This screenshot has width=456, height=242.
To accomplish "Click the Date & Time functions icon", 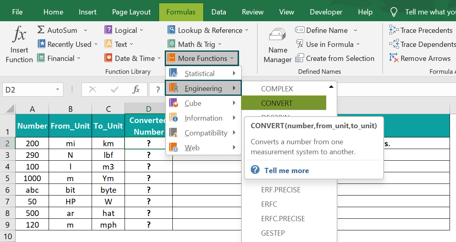I will click(x=108, y=58).
